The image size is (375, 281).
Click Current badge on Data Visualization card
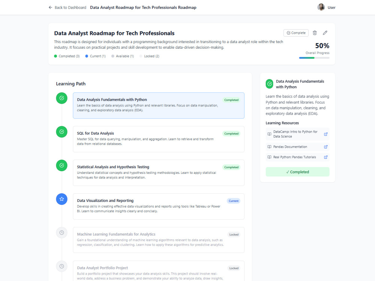[233, 201]
